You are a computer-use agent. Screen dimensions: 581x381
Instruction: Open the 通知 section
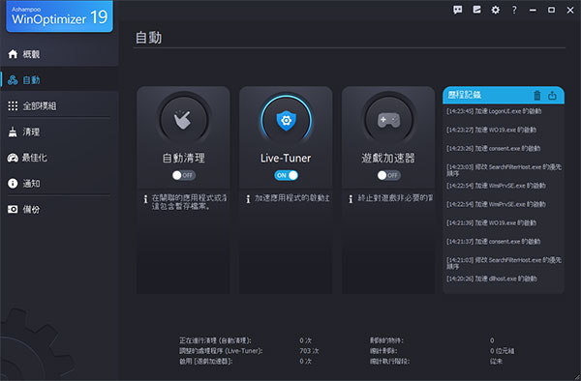coord(59,184)
